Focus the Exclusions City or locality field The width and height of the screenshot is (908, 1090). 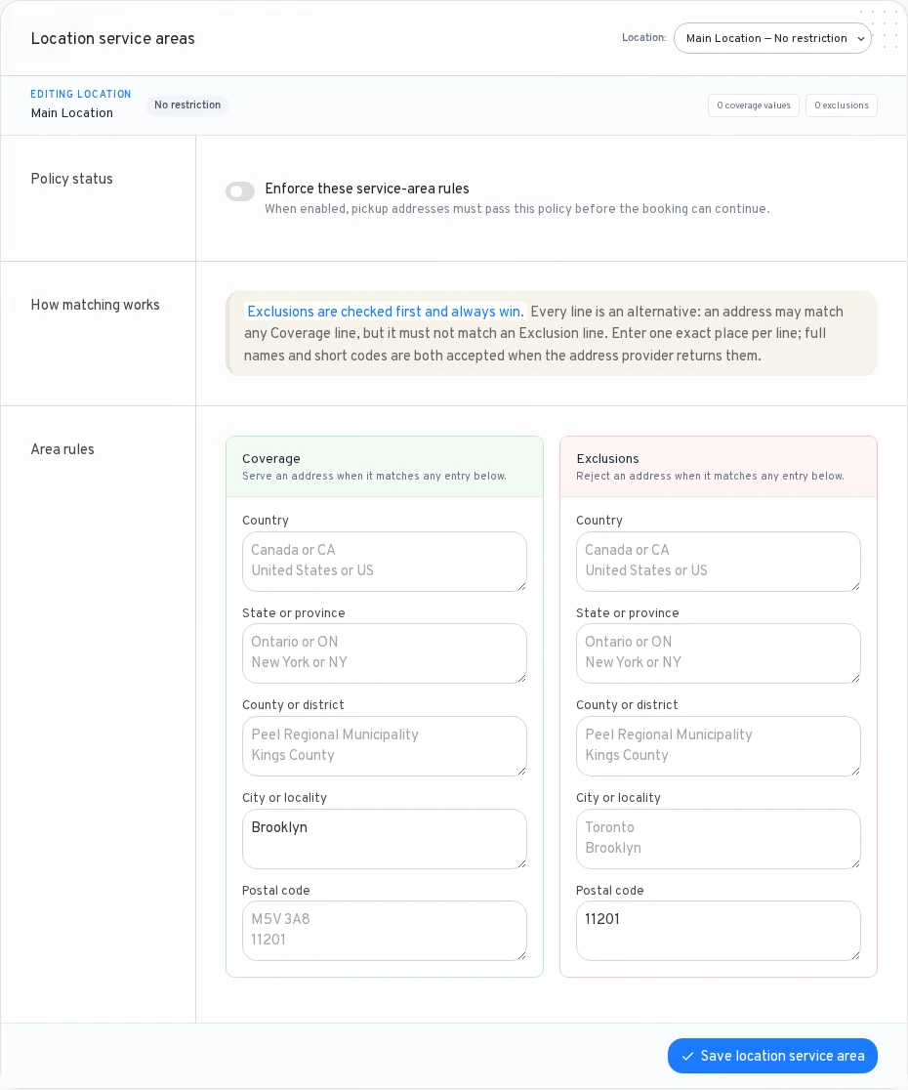(x=719, y=839)
